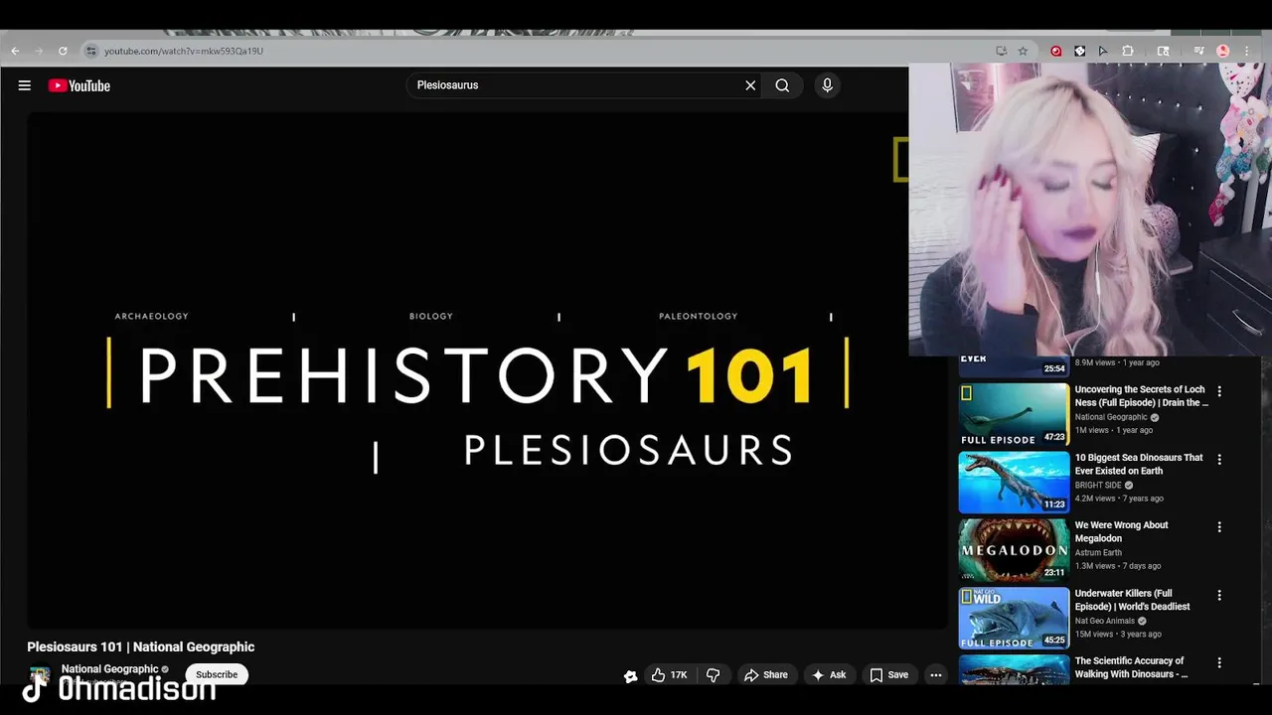Click the 25:54 video thumbnail

[1014, 365]
